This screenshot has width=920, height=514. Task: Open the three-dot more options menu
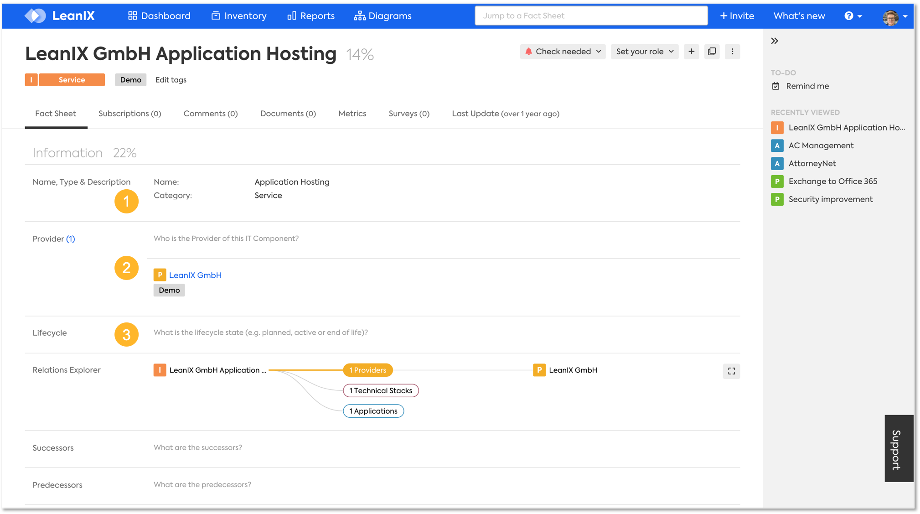tap(732, 52)
